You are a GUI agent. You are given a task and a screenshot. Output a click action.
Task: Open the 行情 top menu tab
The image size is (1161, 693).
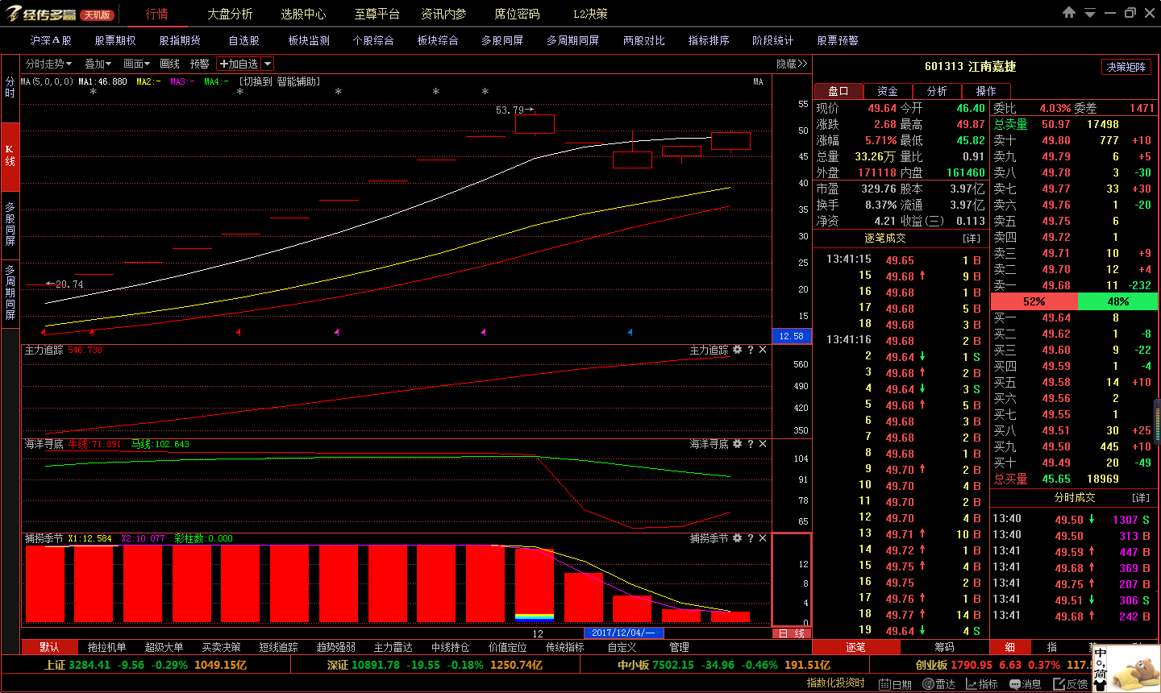156,14
